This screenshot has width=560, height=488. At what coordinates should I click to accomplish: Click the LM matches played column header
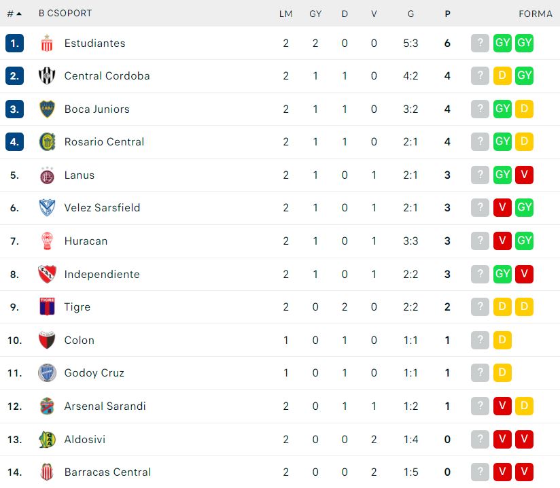(285, 14)
